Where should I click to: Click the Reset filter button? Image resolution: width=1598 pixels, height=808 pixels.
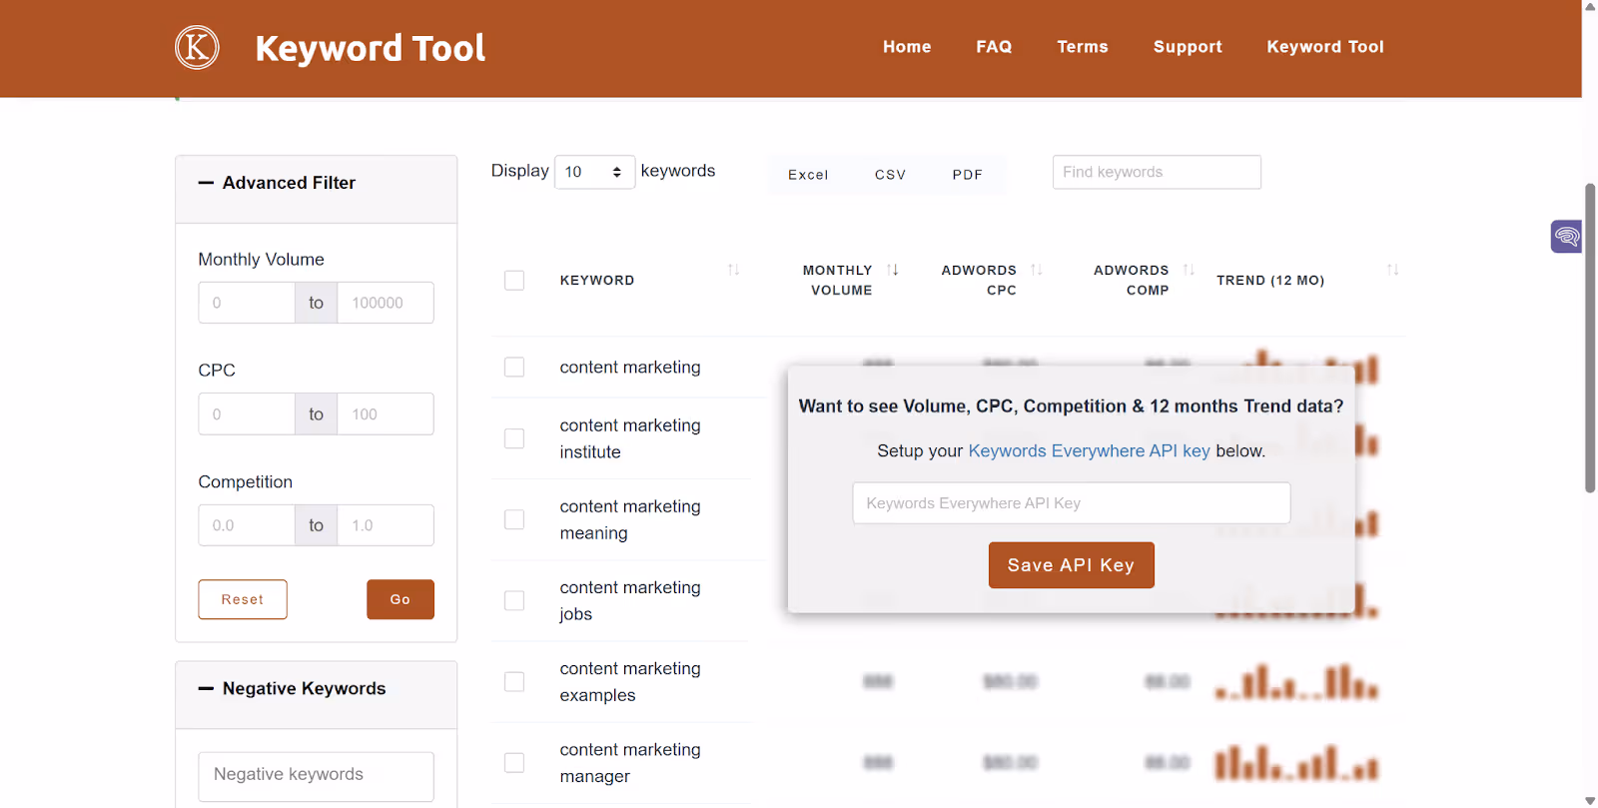(243, 599)
